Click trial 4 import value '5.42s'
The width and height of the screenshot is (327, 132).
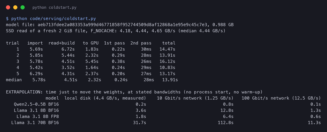(36, 67)
